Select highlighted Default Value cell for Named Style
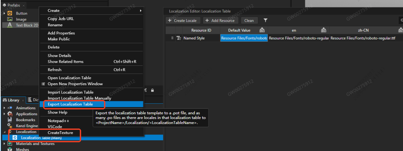 (244, 38)
